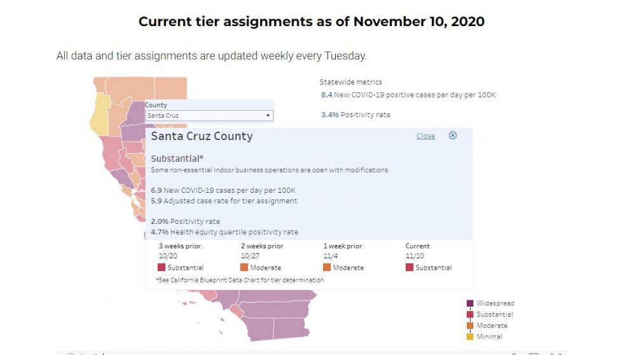This screenshot has width=636, height=355.
Task: Click the yellow Minimal county on the northwest coast
Action: (101, 113)
